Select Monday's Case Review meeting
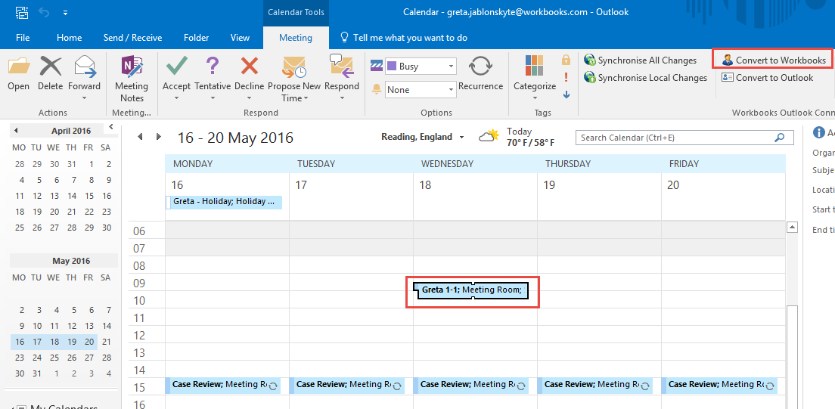 click(x=222, y=385)
